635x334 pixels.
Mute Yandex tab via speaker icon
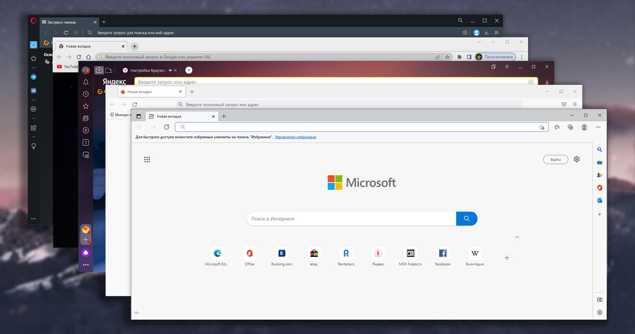[x=171, y=70]
